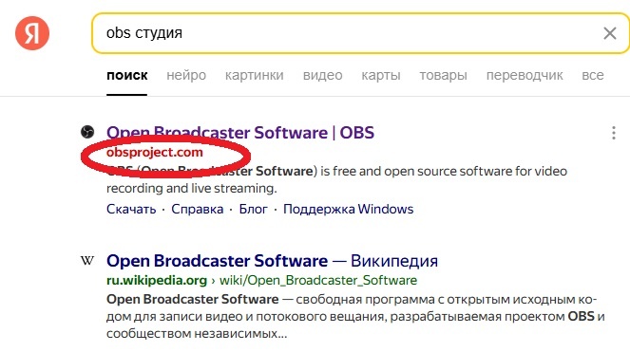Open the Yandex home logo

click(x=32, y=33)
